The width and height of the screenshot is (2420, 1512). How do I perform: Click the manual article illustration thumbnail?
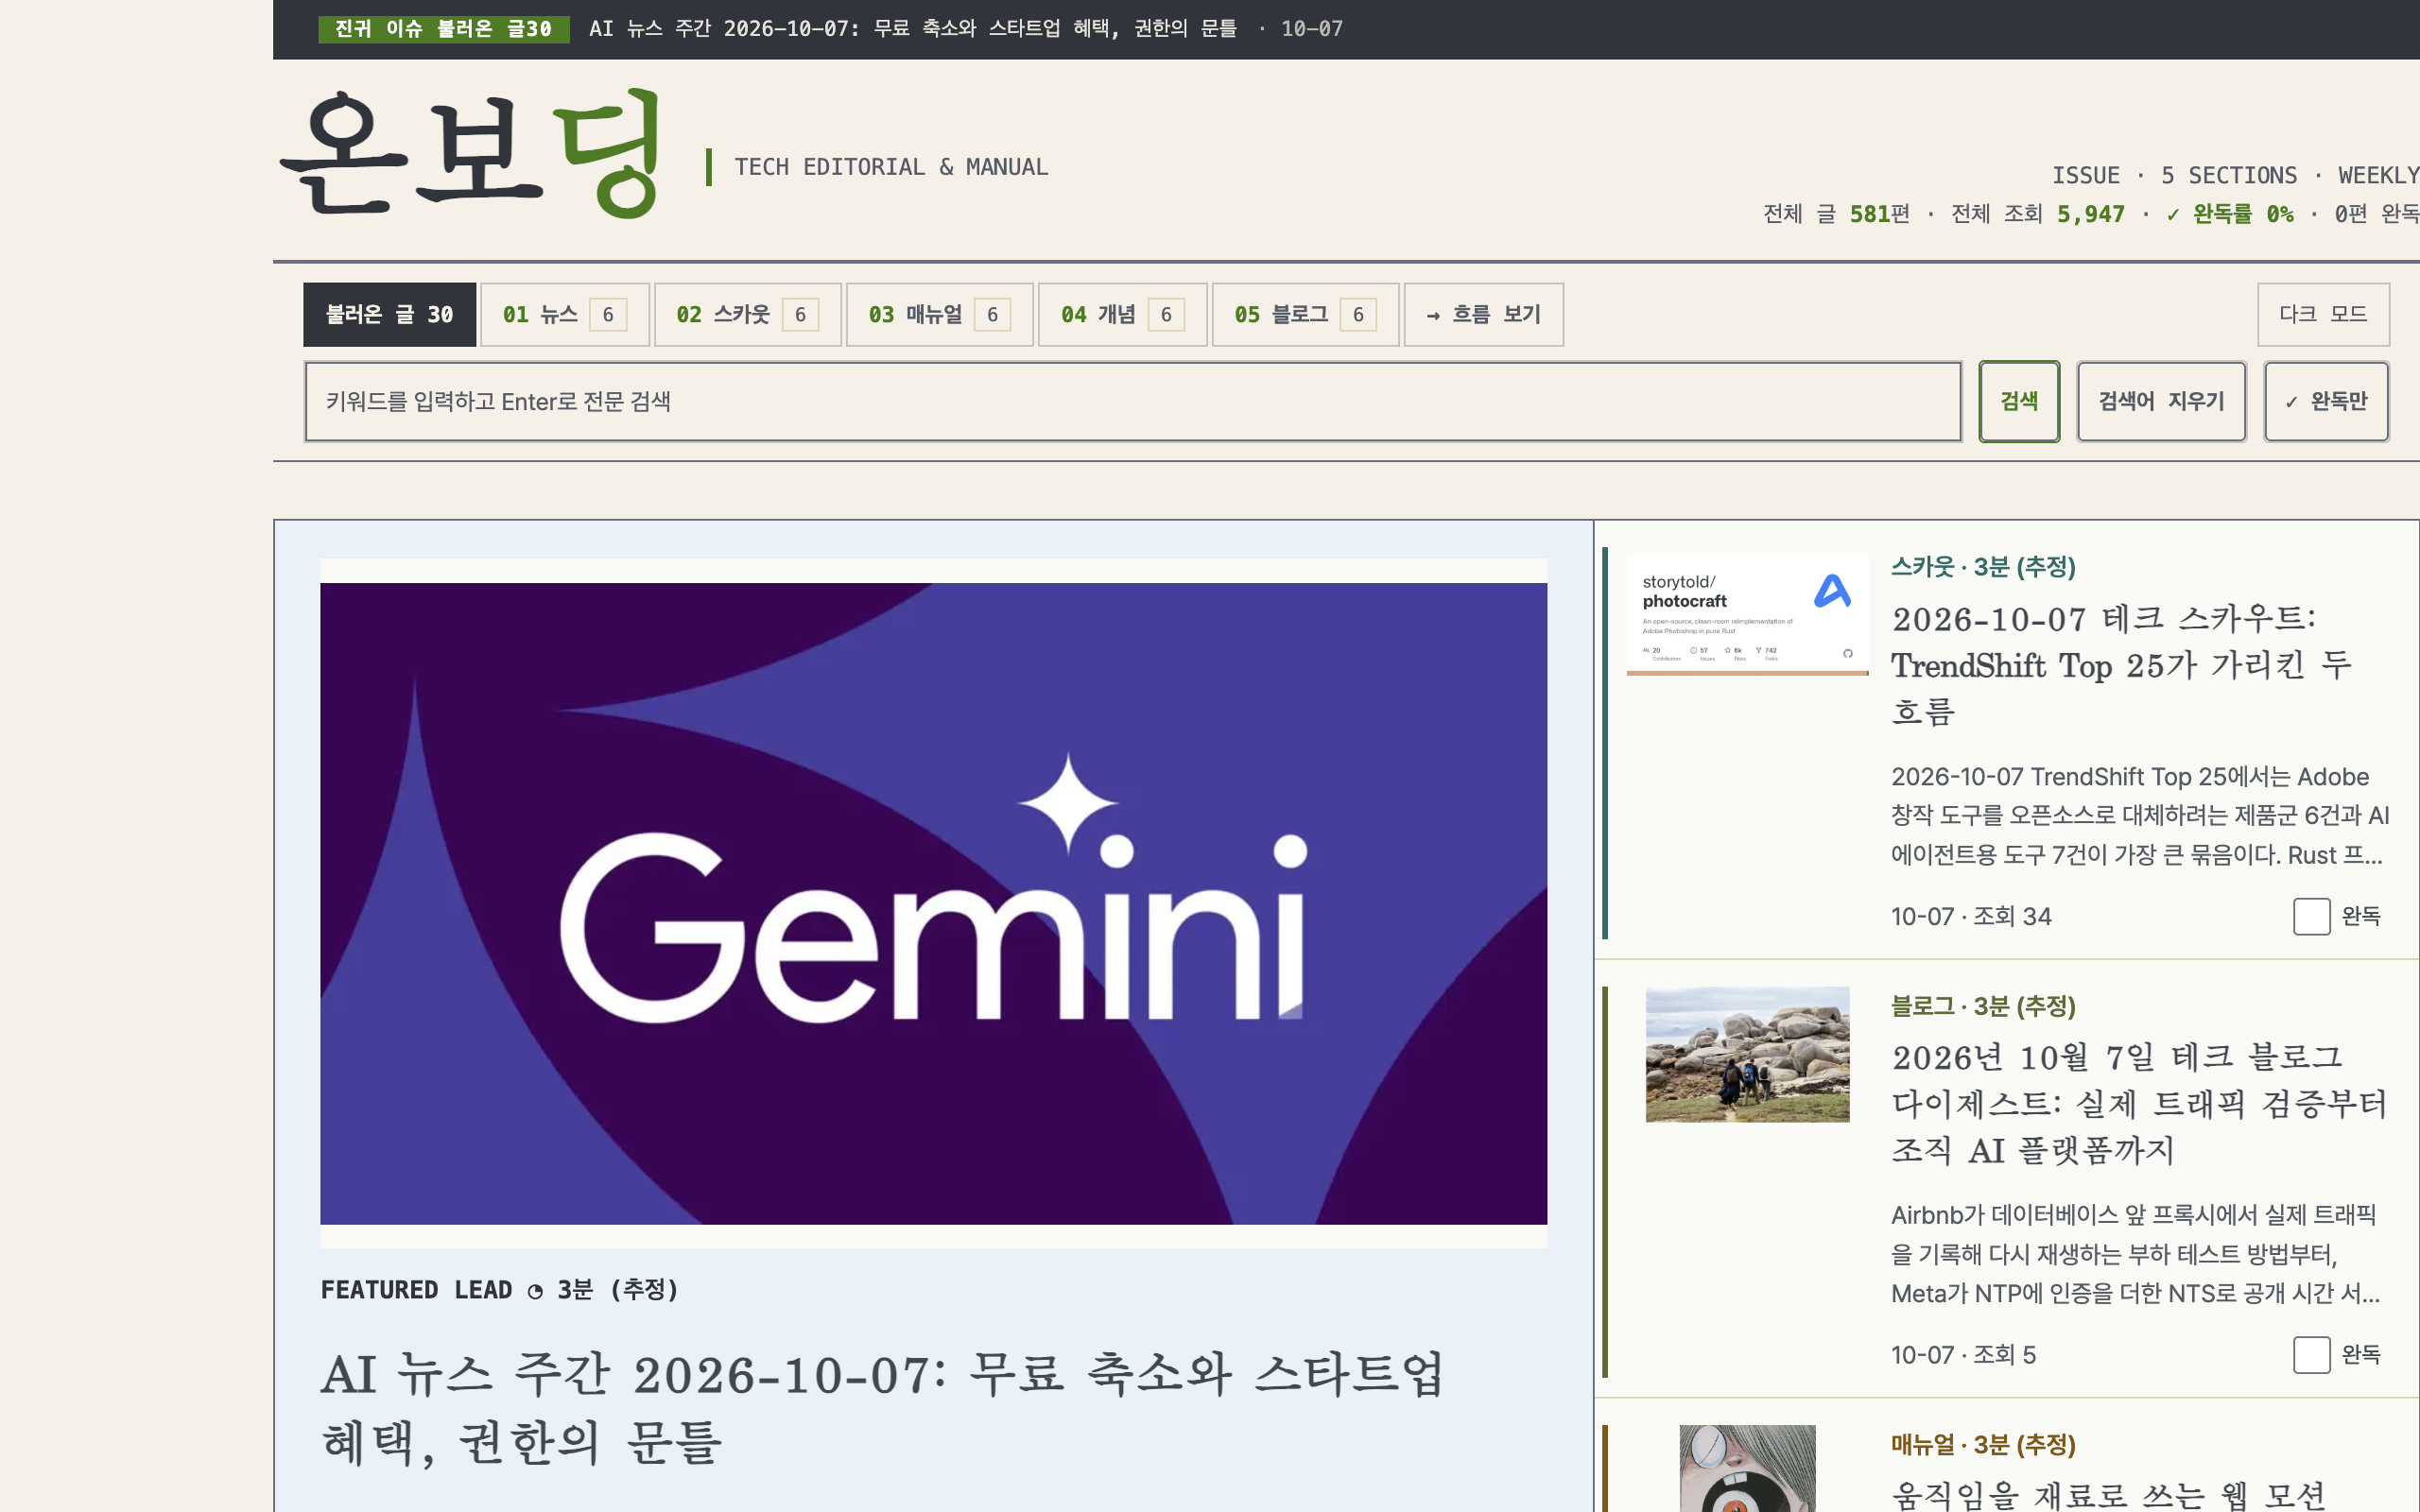[1747, 1468]
